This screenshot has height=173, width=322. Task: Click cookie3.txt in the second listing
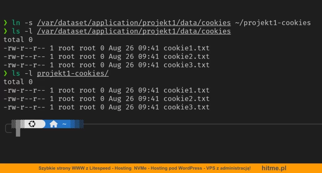[x=186, y=107]
